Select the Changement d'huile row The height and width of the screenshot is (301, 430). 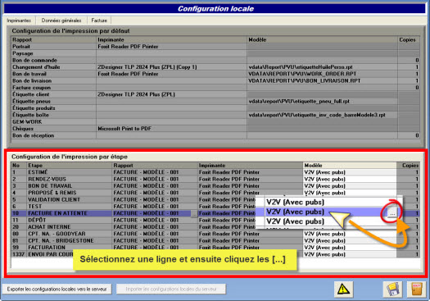click(x=215, y=67)
